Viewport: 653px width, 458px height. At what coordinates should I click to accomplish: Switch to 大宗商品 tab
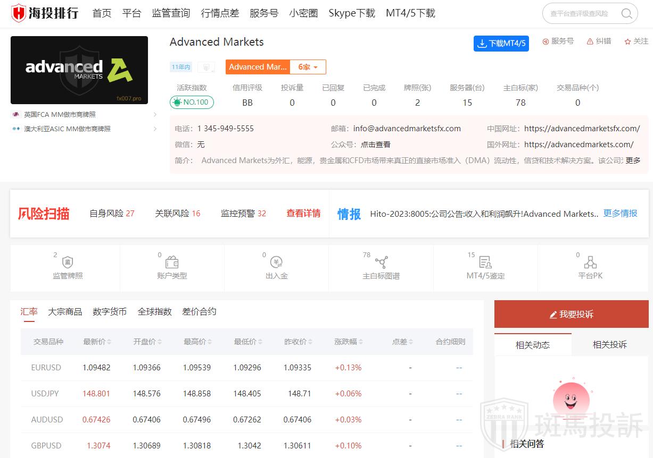[x=65, y=312]
